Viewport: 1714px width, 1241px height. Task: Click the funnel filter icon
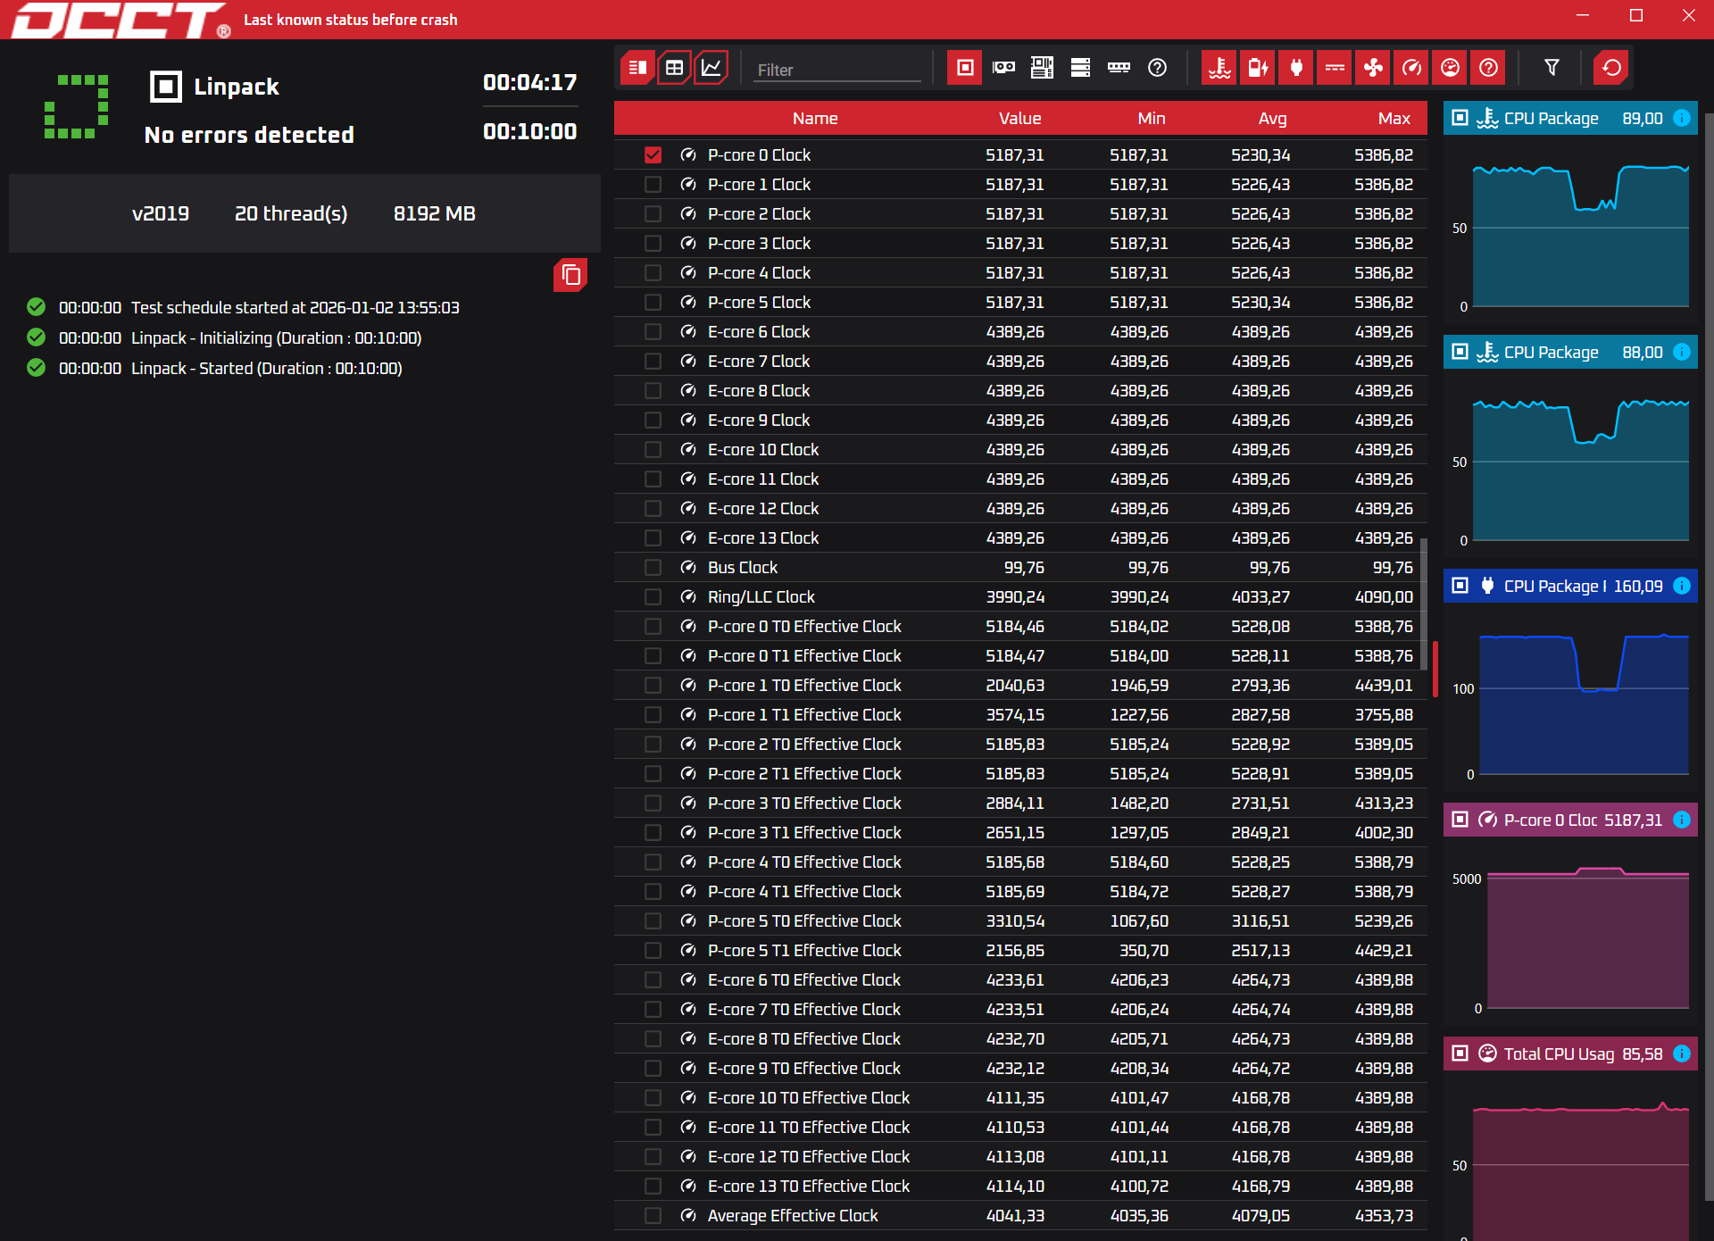coord(1552,68)
